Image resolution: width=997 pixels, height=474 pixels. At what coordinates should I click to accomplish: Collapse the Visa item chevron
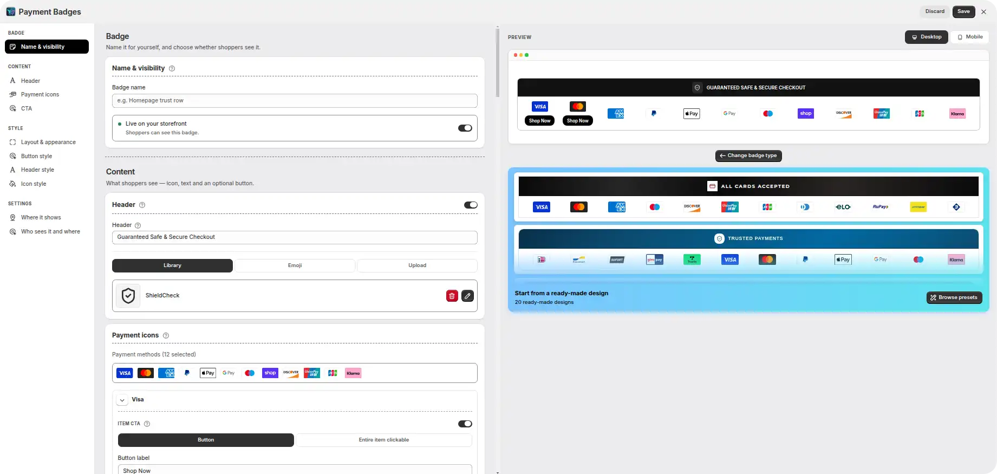[122, 400]
